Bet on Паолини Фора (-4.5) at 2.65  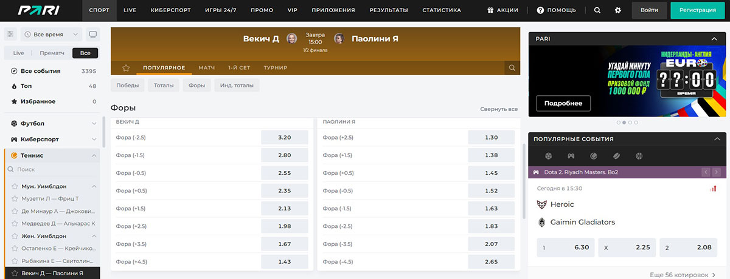point(492,262)
